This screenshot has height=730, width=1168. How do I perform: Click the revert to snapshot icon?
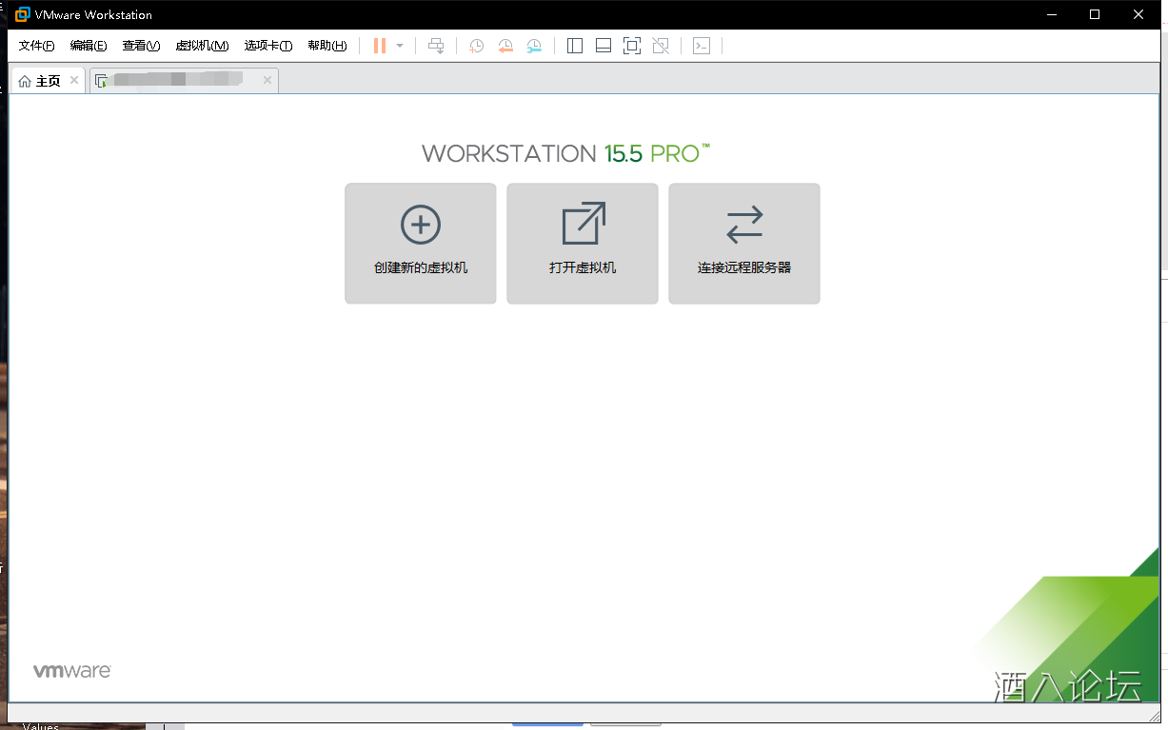coord(505,46)
